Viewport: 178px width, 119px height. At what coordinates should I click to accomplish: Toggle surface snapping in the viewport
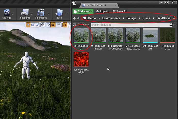tap(48, 25)
